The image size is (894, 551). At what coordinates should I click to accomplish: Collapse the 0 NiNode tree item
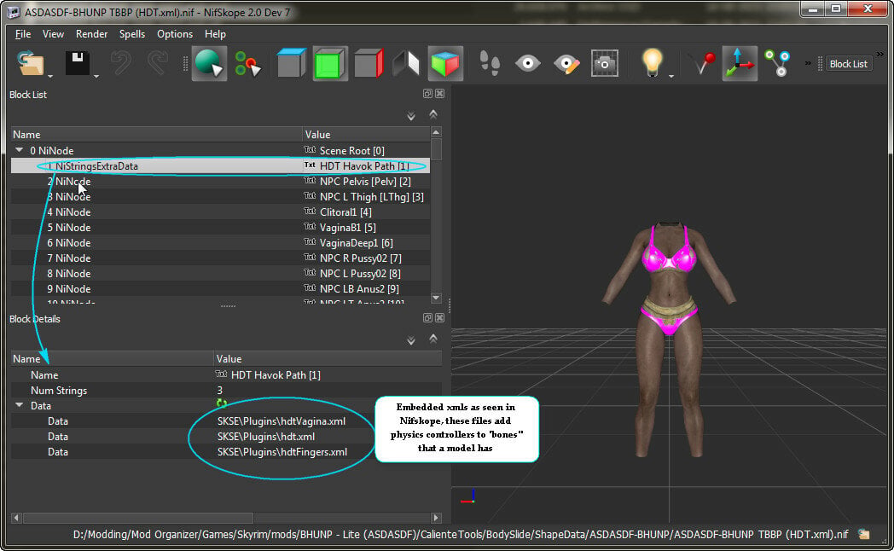(x=20, y=150)
